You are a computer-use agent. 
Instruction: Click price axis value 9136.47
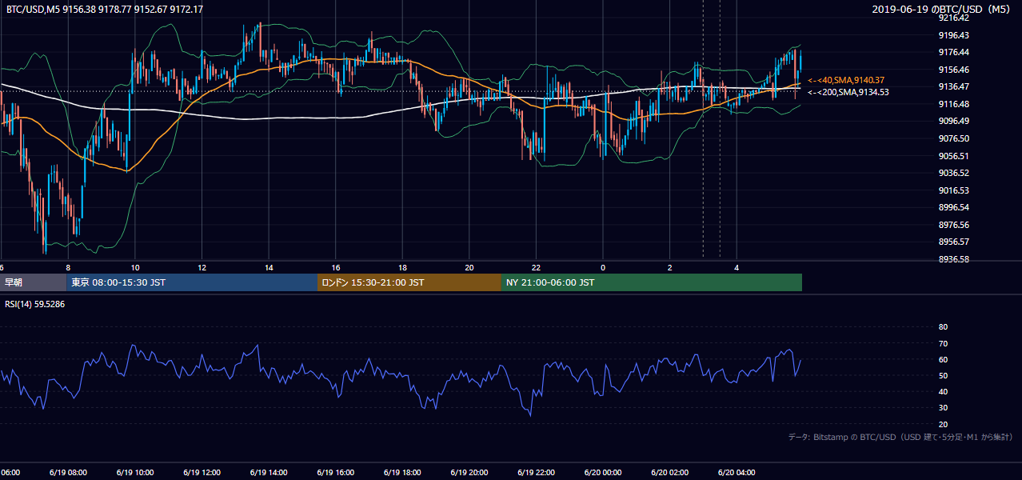pyautogui.click(x=953, y=86)
